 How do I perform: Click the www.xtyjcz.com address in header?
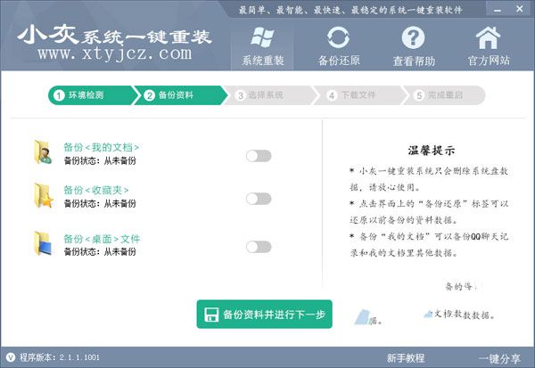(114, 54)
